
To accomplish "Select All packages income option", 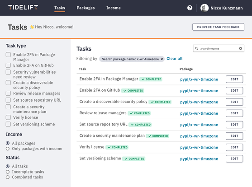I will click(x=8, y=143).
